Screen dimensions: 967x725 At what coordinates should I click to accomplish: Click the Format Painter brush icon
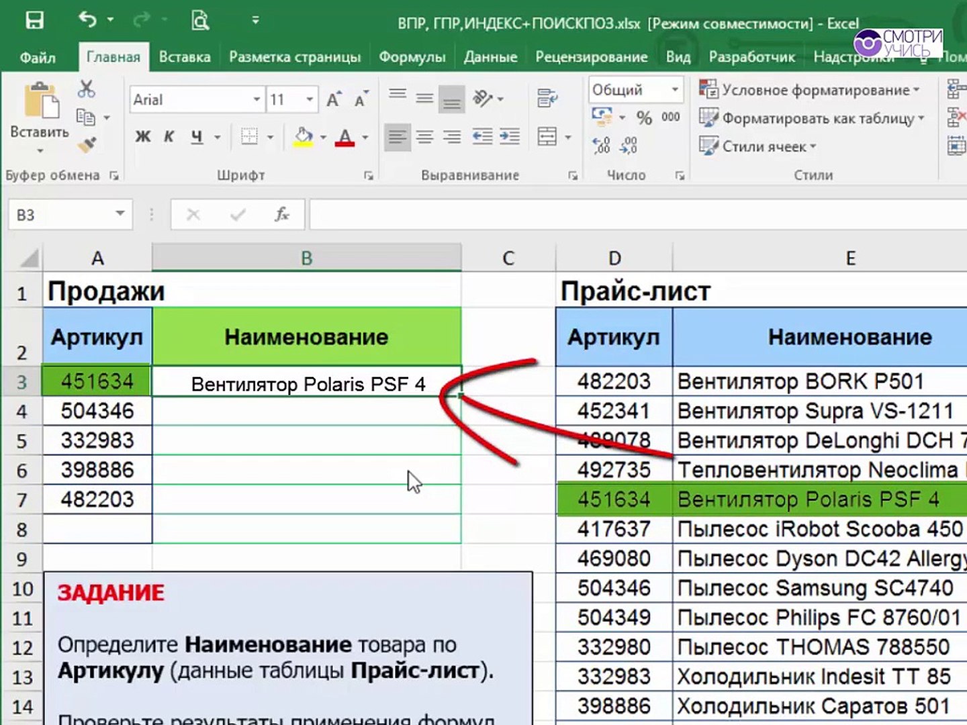pos(87,144)
